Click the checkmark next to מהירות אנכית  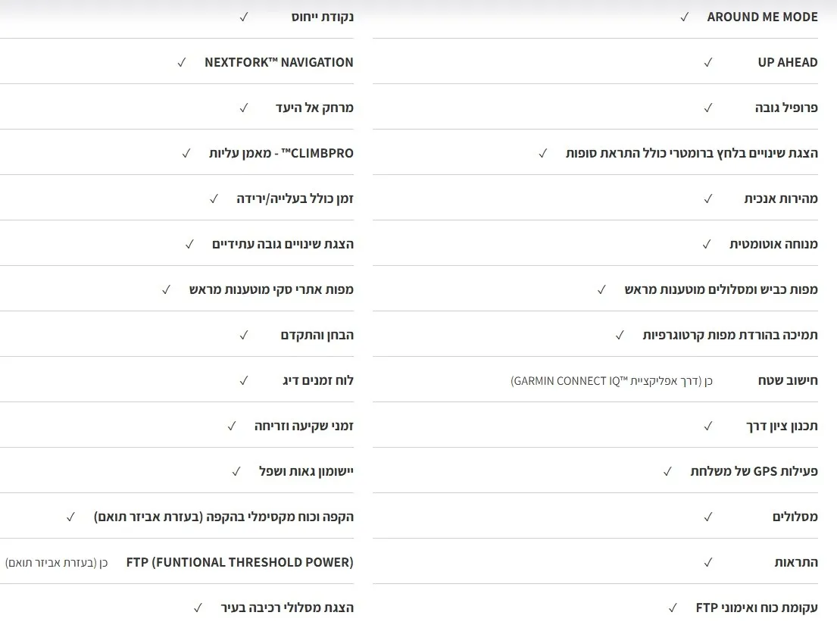(x=708, y=198)
